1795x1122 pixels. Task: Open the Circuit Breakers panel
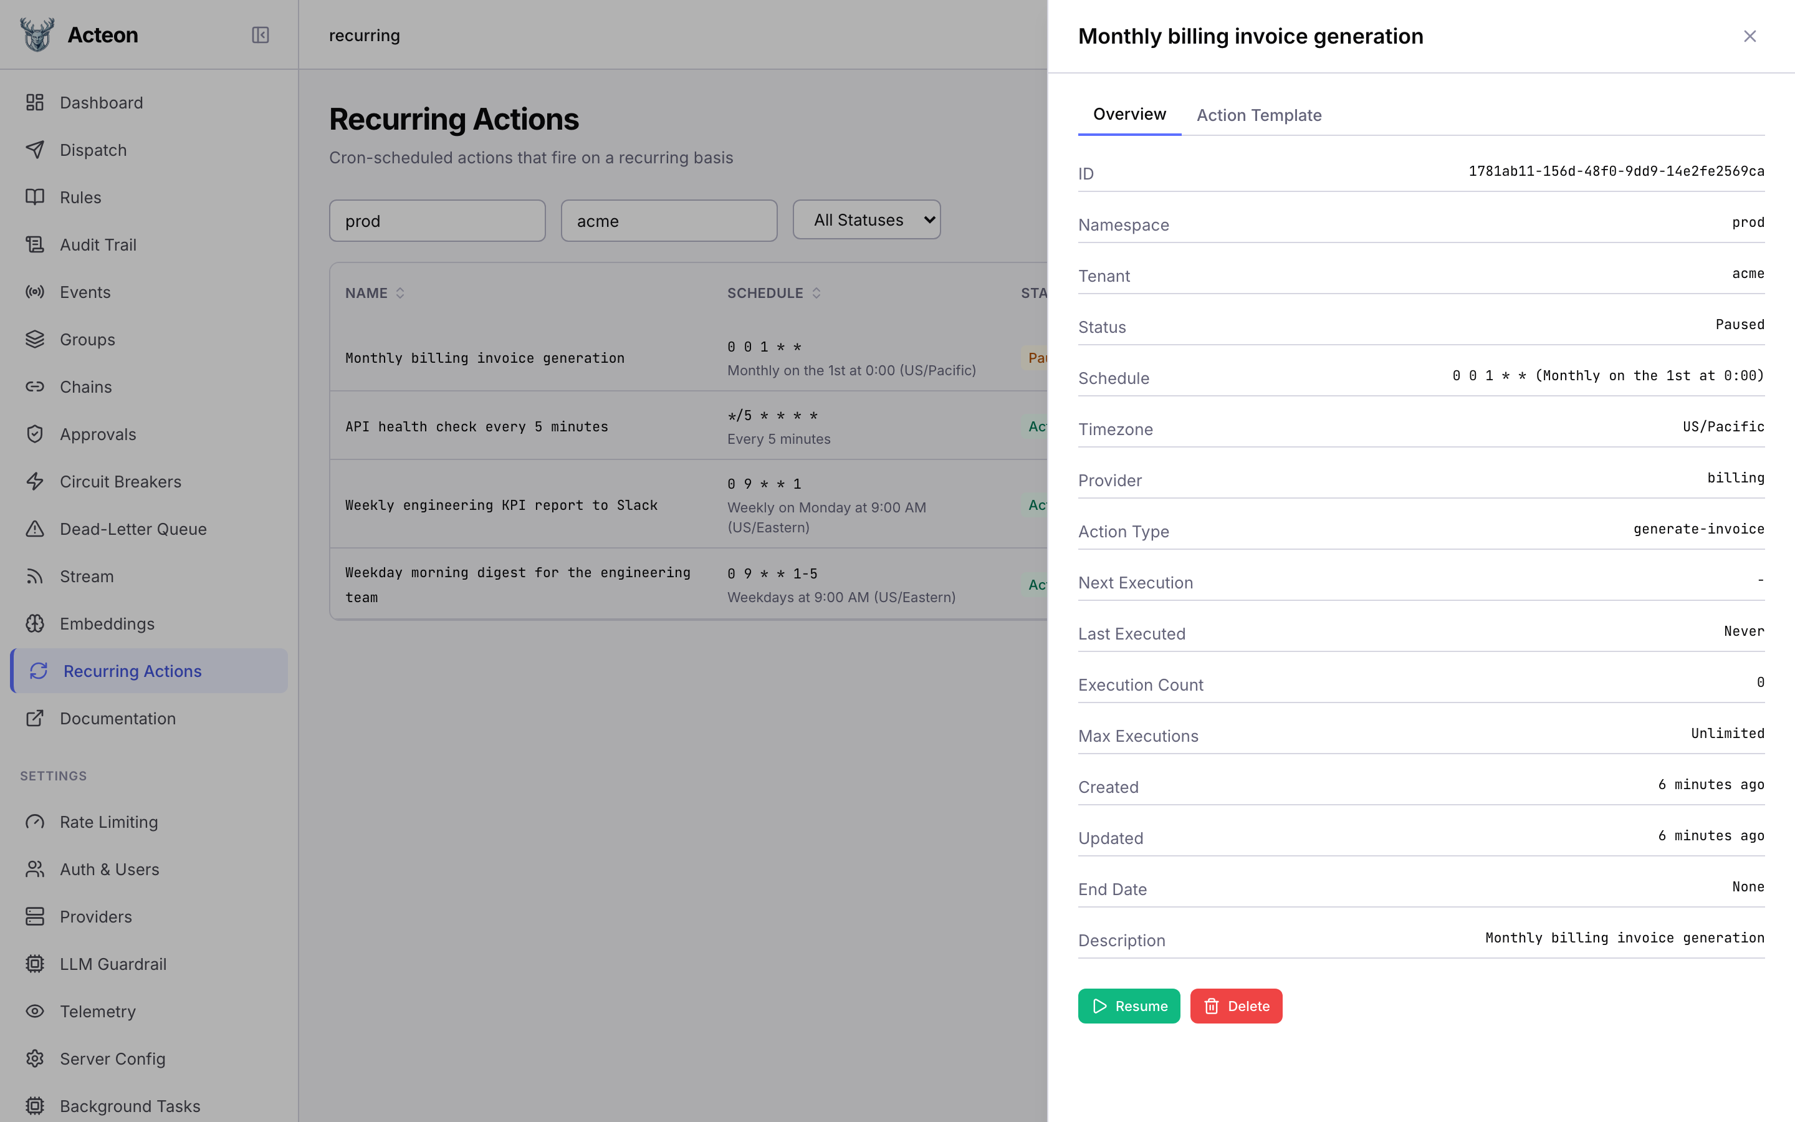point(120,481)
